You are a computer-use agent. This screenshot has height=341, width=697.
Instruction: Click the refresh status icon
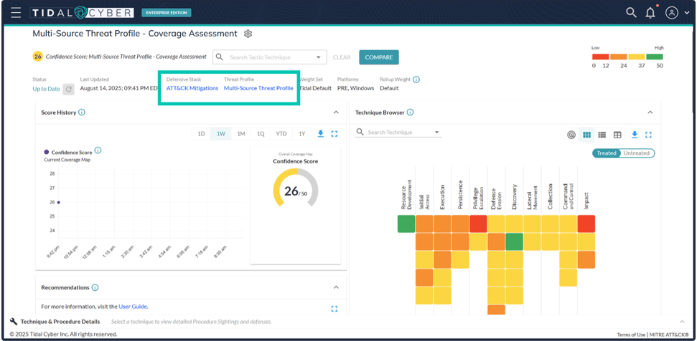pos(68,89)
